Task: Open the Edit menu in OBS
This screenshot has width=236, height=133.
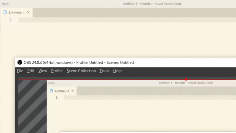Action: [31, 71]
